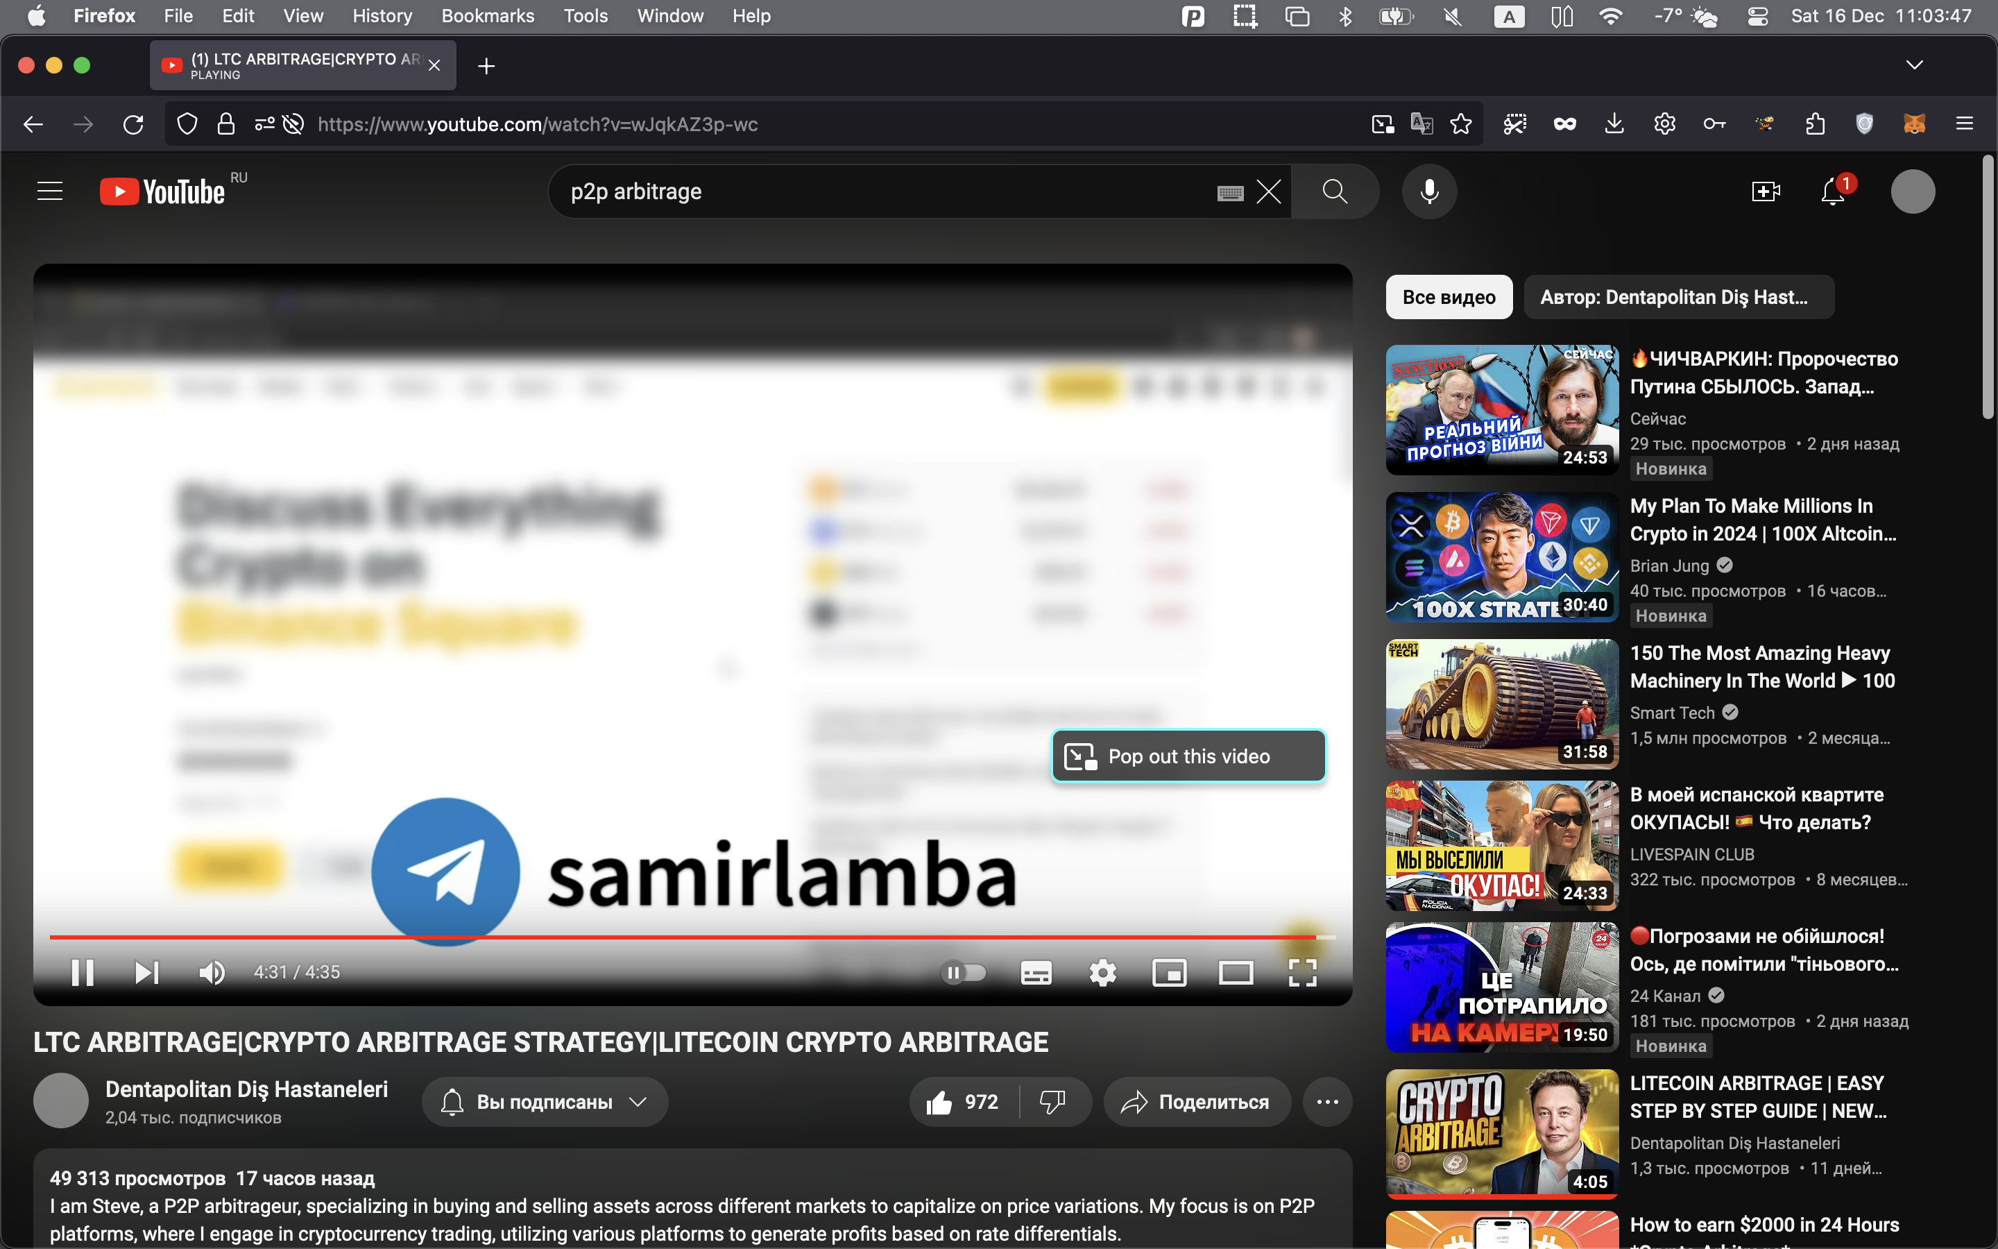The height and width of the screenshot is (1249, 1998).
Task: Select the Все видео filter chip
Action: 1449,298
